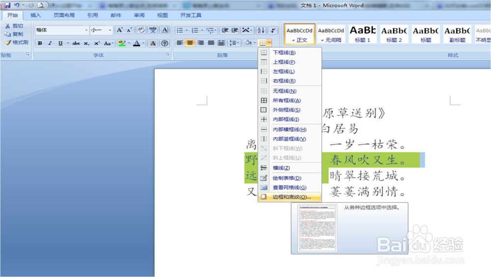Click the phonetic guide (文) icon

pyautogui.click(x=153, y=30)
